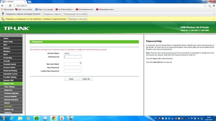Dismiss the translate error bar
216x121 pixels.
(x=214, y=19)
